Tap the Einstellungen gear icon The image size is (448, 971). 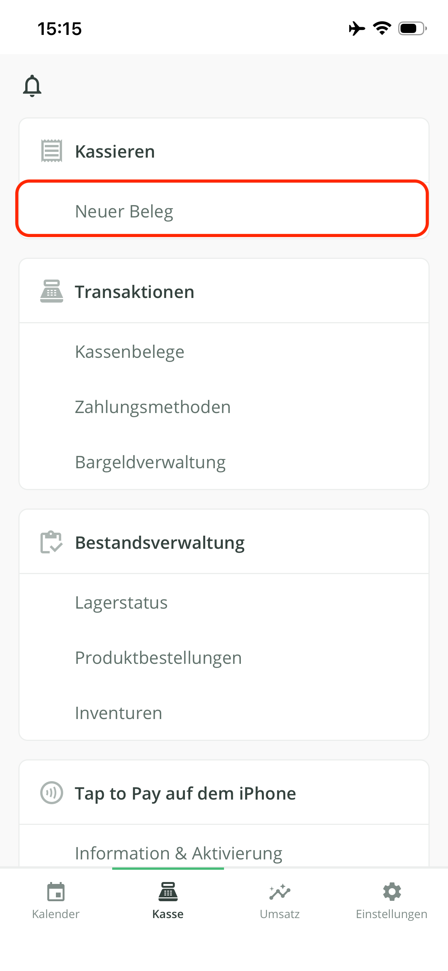[x=392, y=892]
